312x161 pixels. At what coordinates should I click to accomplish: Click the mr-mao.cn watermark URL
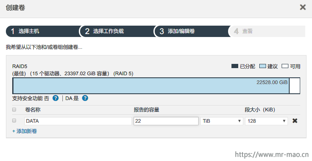tap(272, 154)
